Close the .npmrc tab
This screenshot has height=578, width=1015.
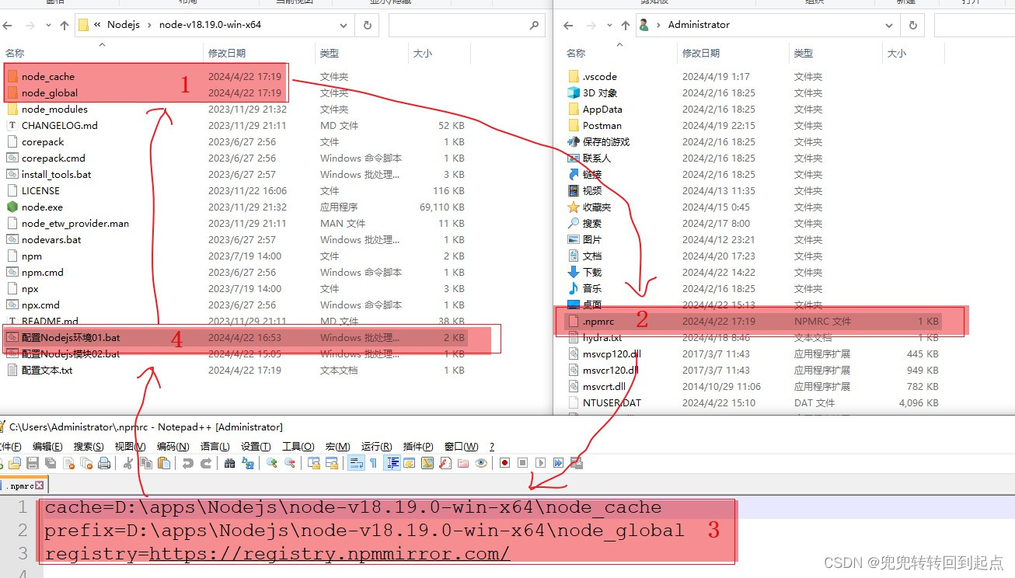pos(40,486)
